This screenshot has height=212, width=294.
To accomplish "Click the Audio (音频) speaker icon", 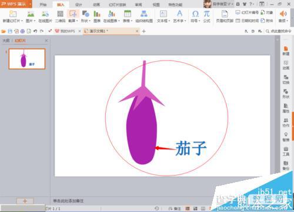I will tap(283, 14).
